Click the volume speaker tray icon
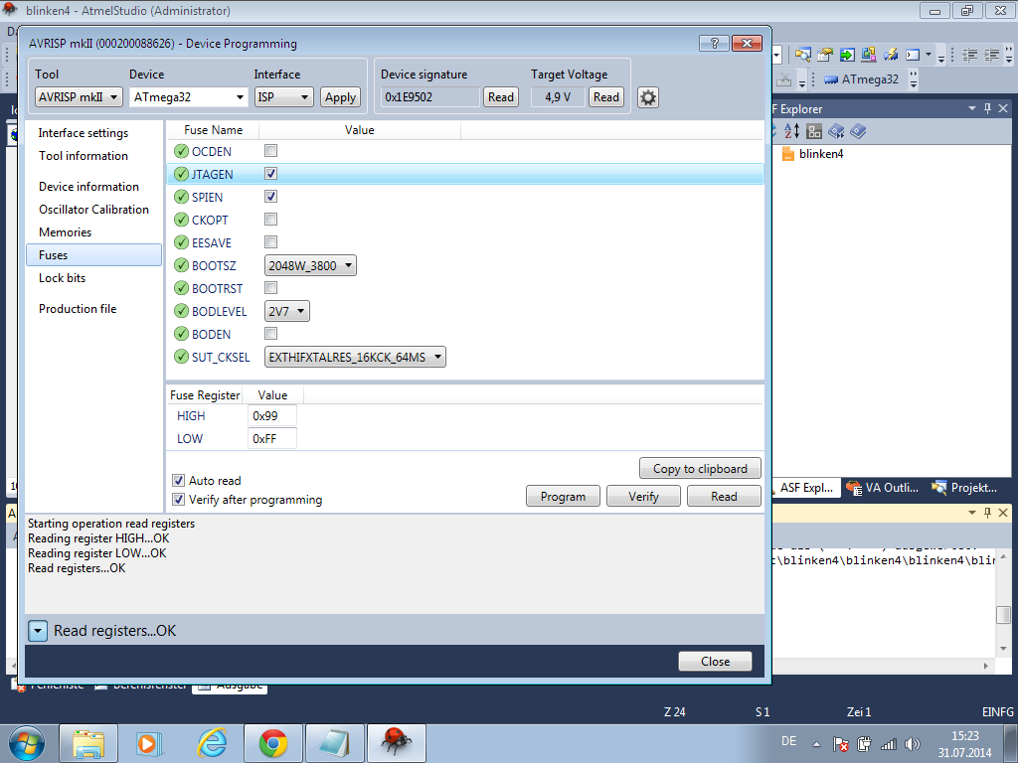Screen dimensions: 1018x763 (913, 745)
